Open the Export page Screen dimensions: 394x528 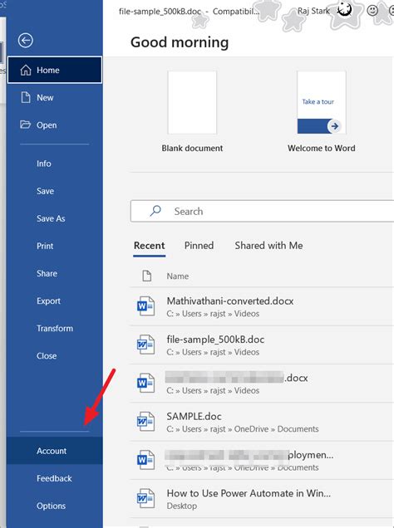click(54, 301)
